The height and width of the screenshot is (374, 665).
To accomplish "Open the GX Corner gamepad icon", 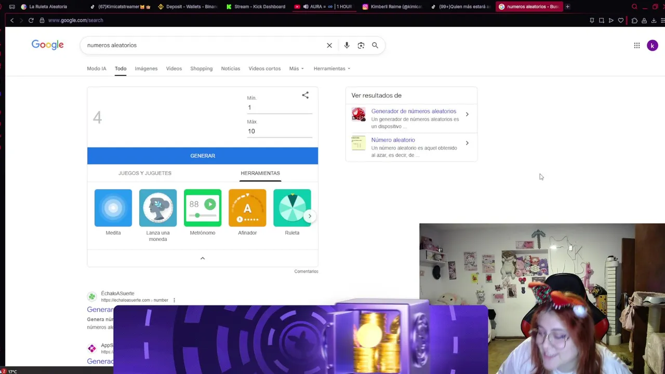I will pyautogui.click(x=12, y=7).
